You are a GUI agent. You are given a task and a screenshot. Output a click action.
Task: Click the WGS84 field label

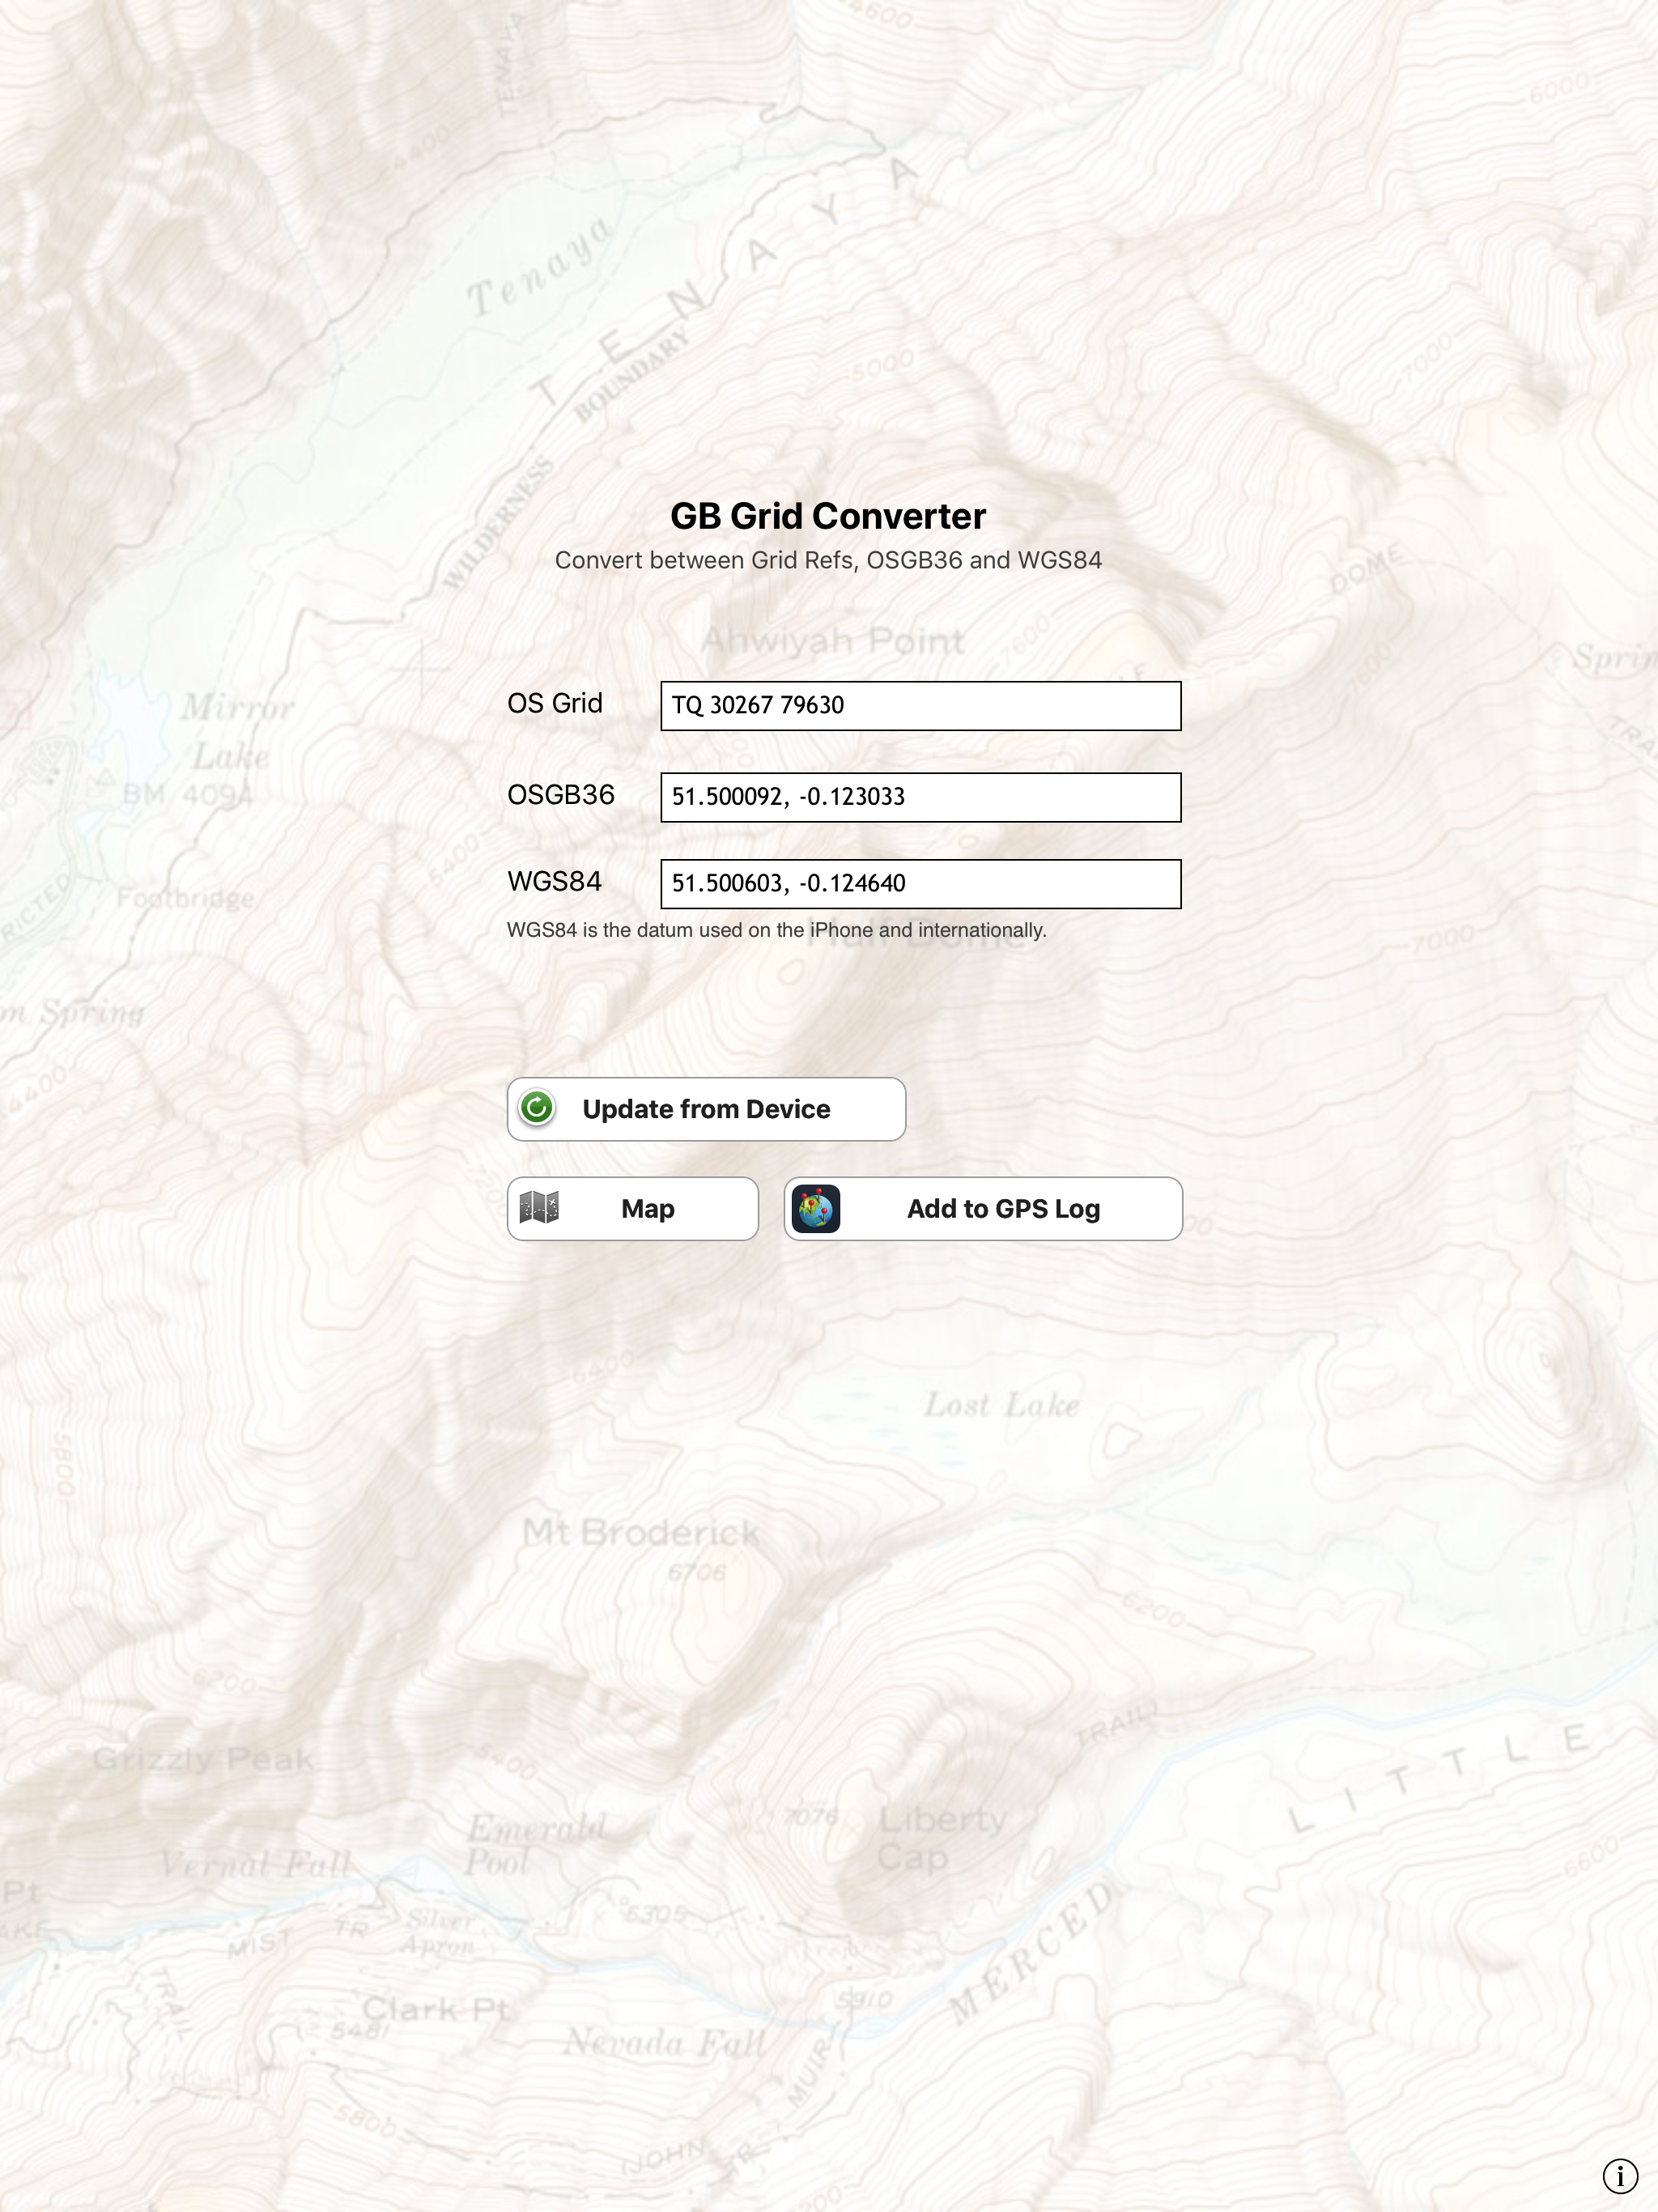[555, 882]
